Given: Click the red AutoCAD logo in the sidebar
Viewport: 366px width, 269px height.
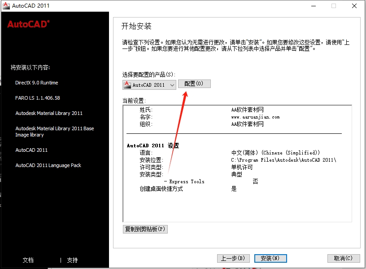Looking at the screenshot, I should 28,24.
